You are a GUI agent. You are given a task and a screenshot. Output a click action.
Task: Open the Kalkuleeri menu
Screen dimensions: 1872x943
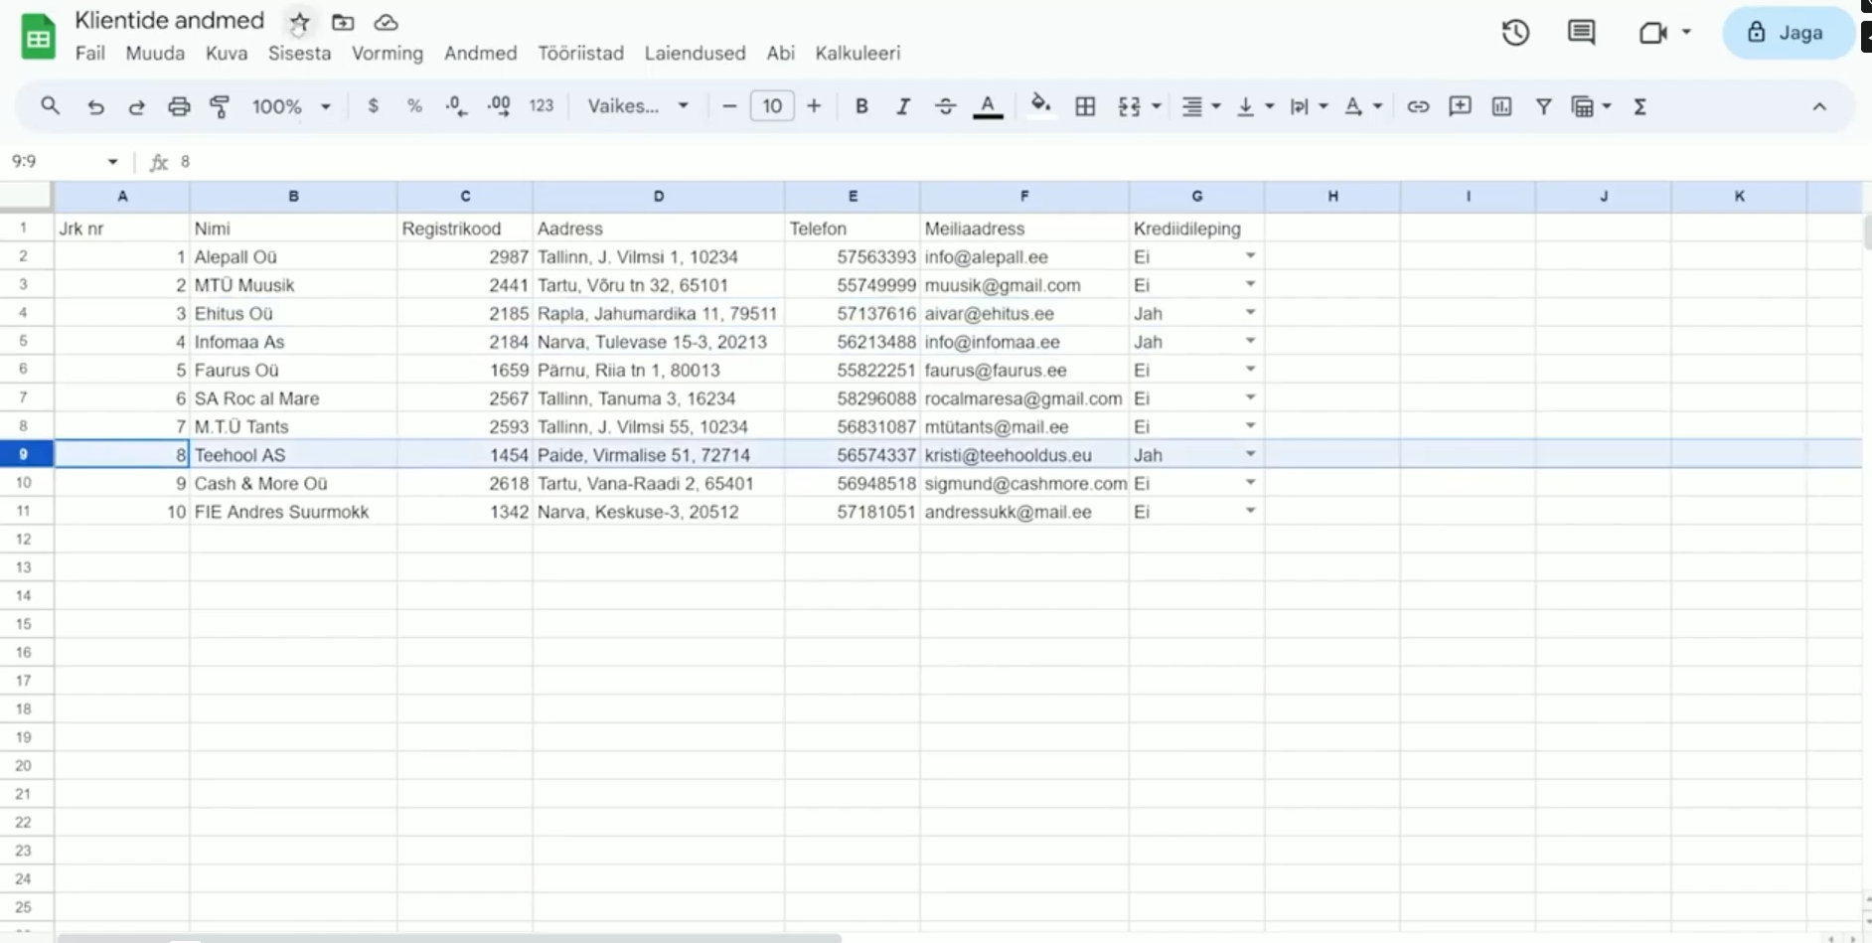858,54
